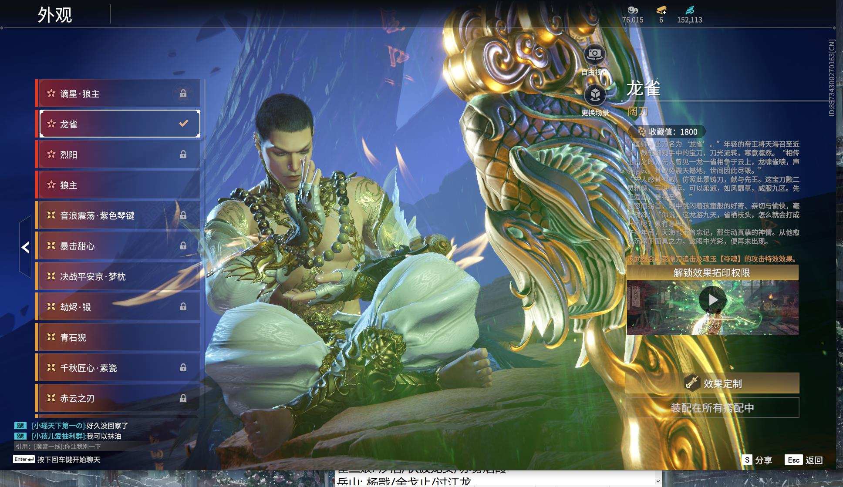The height and width of the screenshot is (487, 843).
Task: Click the chat channel icon beside 小孩儿爱抽利群
Action: click(x=20, y=436)
